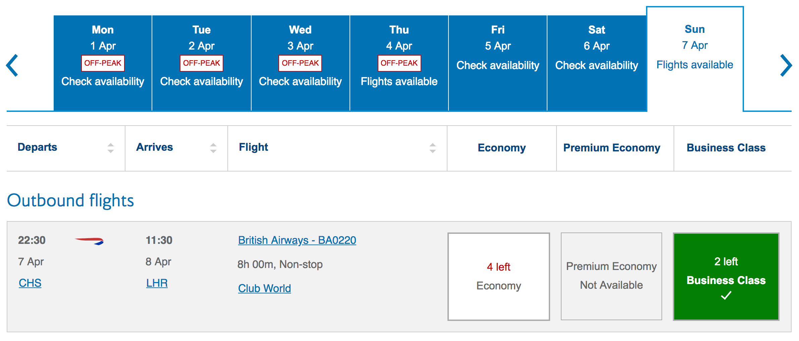Sort by Flight column arrows
This screenshot has height=341, width=799.
432,148
